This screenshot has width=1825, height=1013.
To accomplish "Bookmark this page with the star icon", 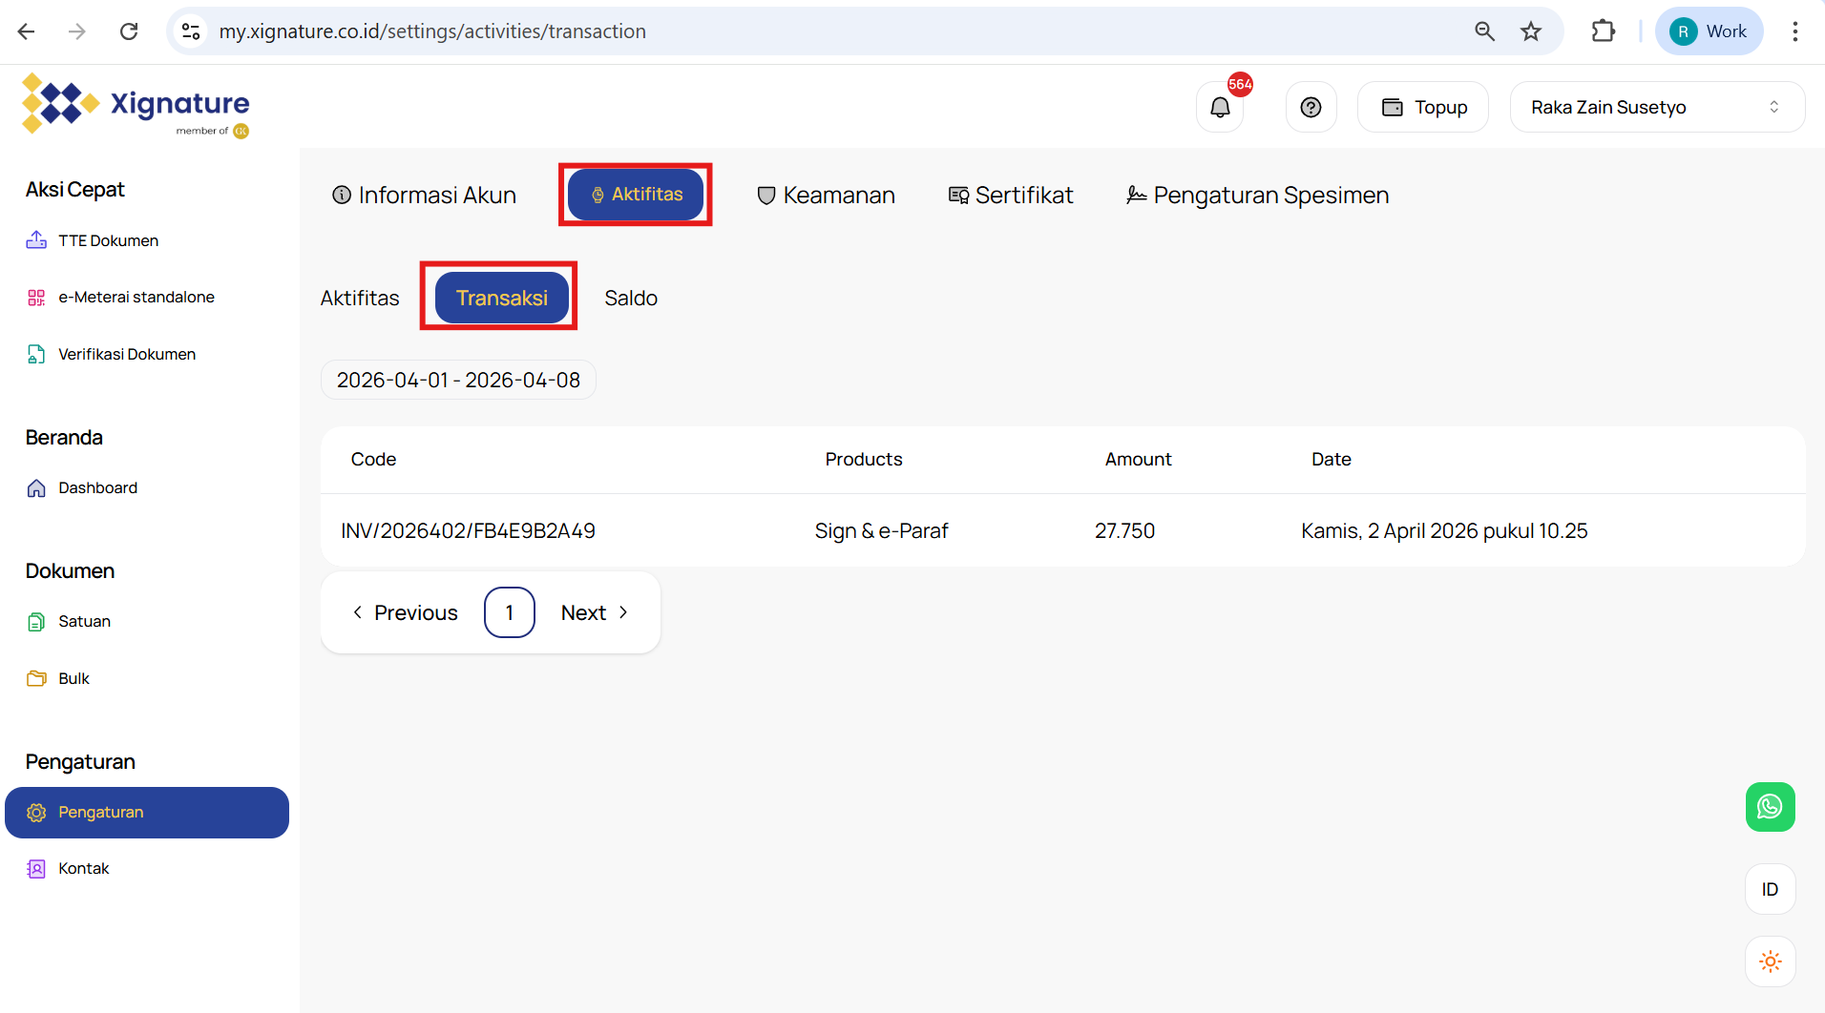I will tap(1531, 31).
